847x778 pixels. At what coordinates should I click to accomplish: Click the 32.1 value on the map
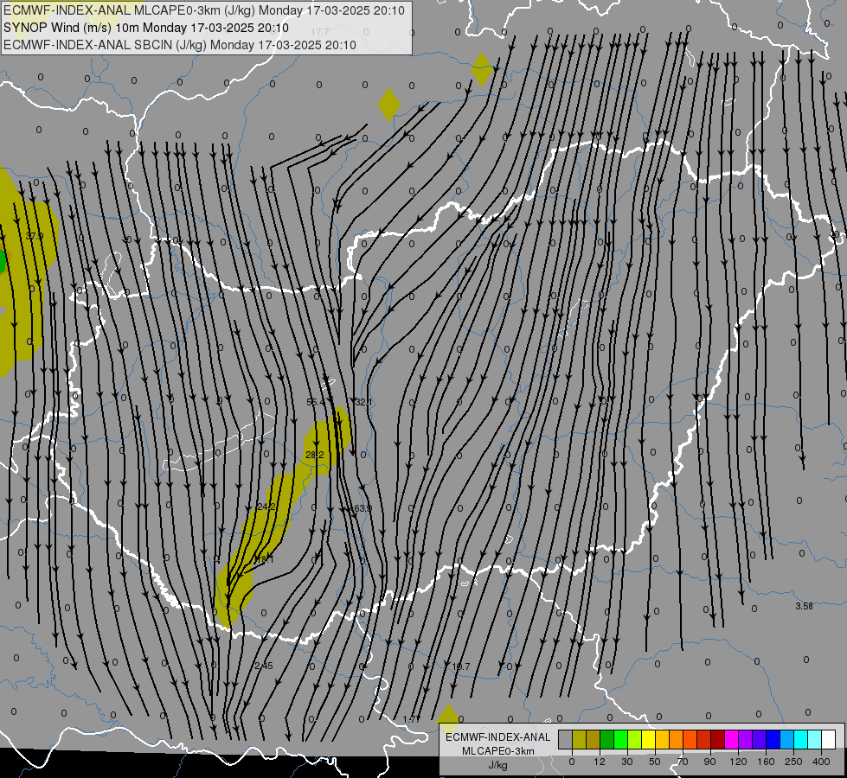pos(363,402)
